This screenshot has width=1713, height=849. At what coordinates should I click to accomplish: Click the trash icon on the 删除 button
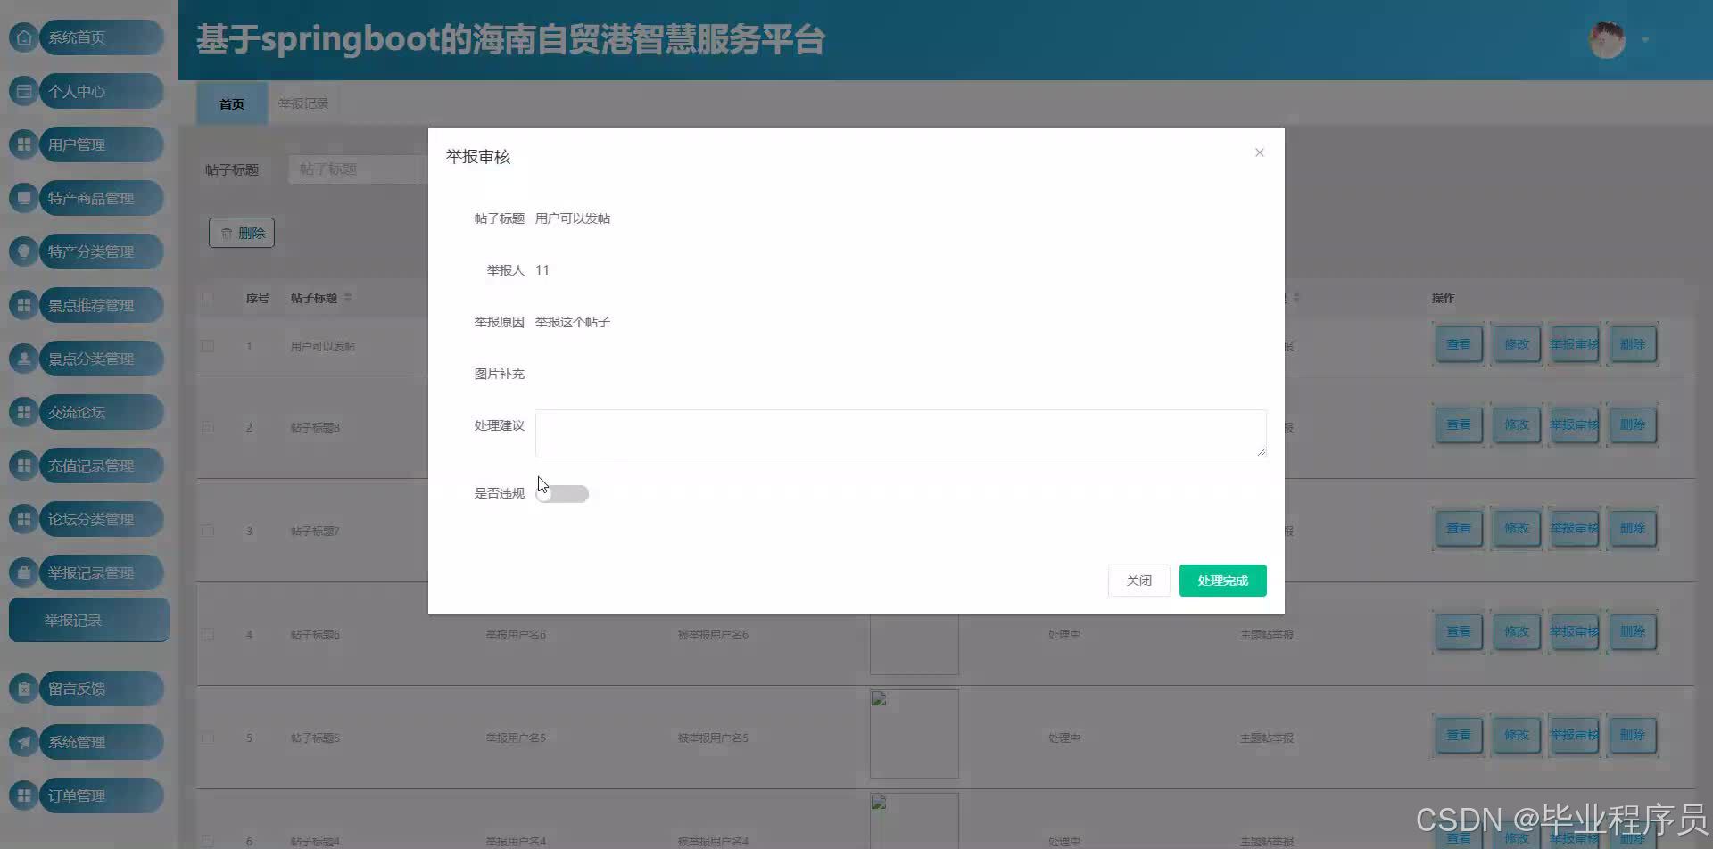(x=227, y=233)
